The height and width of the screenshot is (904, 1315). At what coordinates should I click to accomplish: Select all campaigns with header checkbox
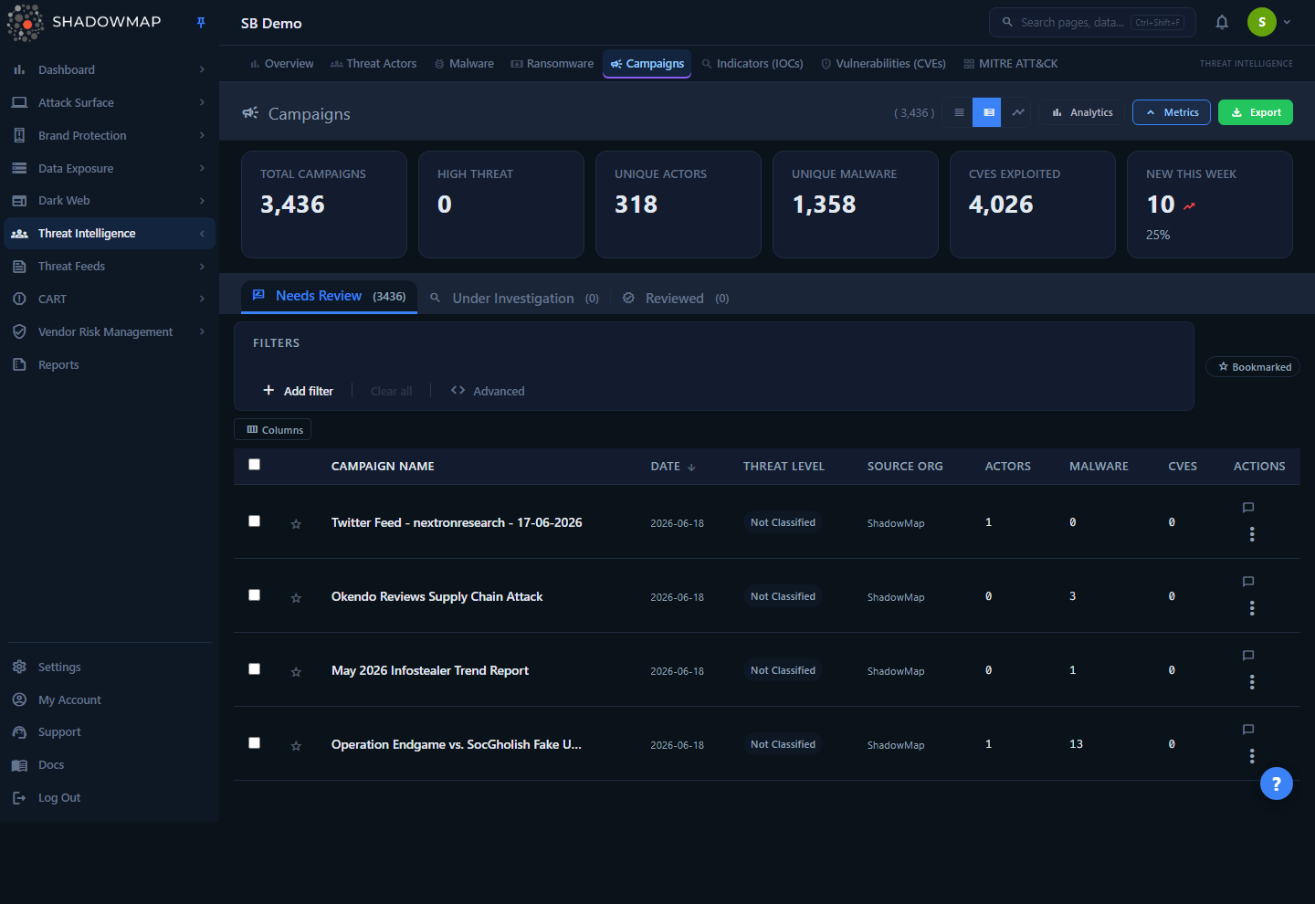click(x=255, y=465)
